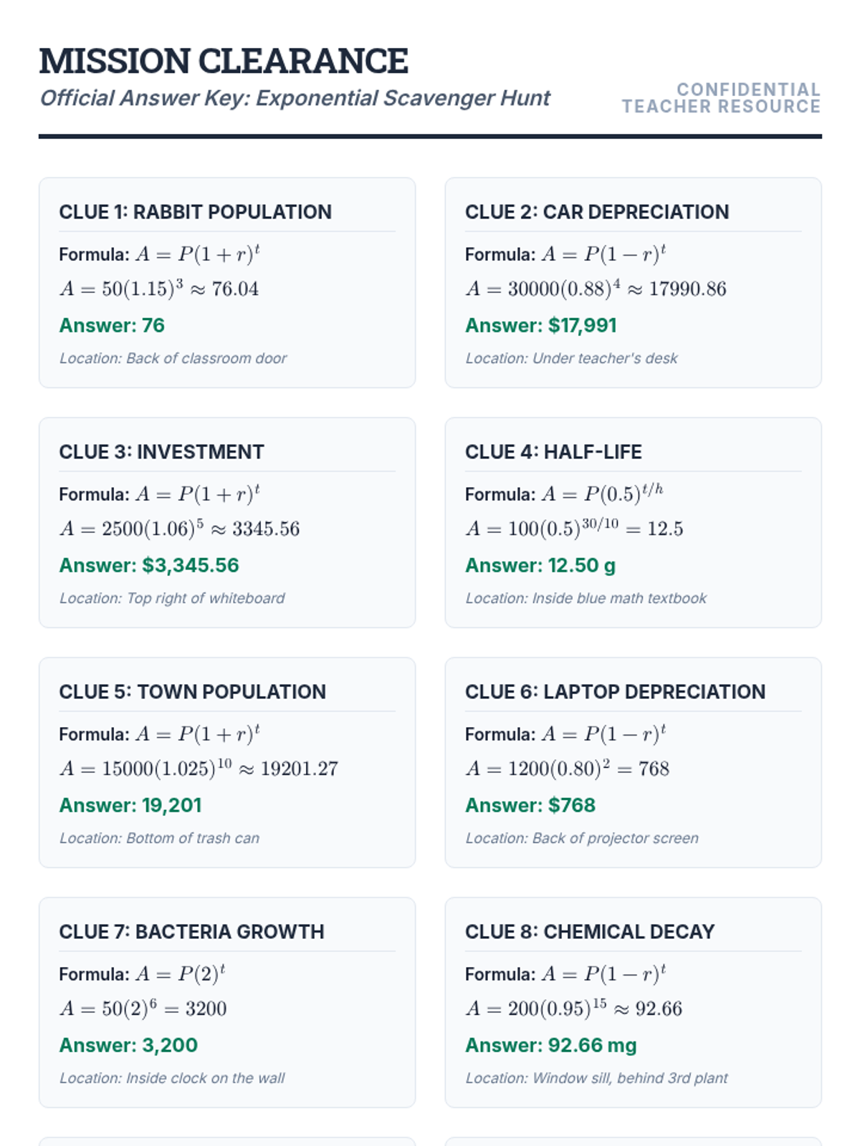860x1146 pixels.
Task: Select the Answer: 19,201 text
Action: tap(130, 805)
